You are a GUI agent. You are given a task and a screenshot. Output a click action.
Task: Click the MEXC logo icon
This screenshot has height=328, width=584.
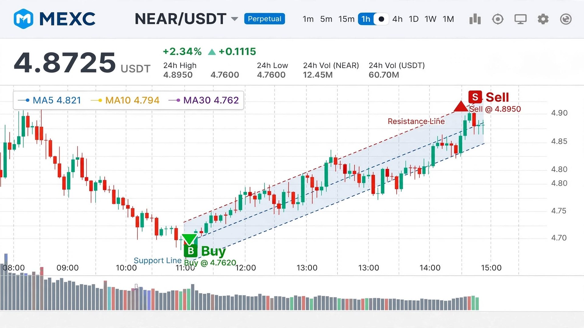[x=23, y=19]
